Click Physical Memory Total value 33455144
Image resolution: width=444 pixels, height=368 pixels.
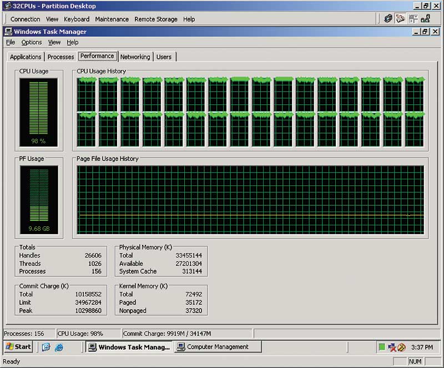(189, 255)
